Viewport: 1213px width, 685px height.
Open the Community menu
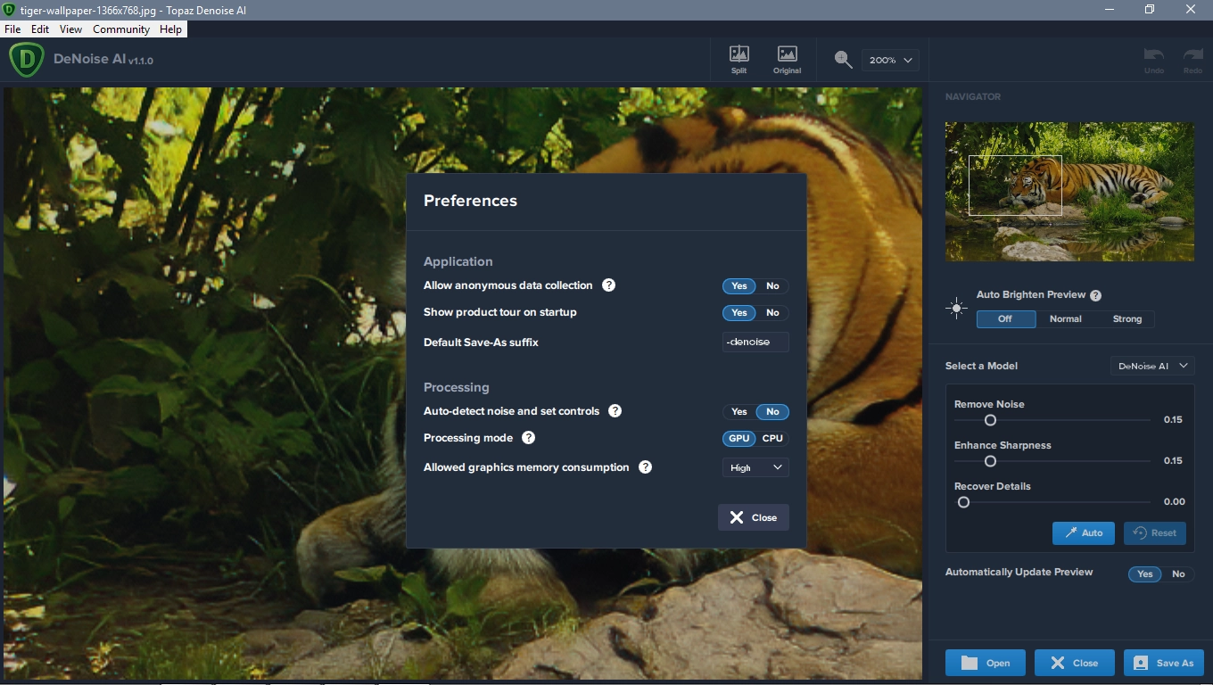pyautogui.click(x=121, y=29)
